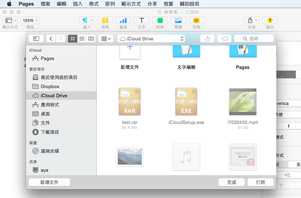The image size is (301, 198).
Task: Open the 顯示方式 toolbar dropdown
Action: [x=10, y=21]
